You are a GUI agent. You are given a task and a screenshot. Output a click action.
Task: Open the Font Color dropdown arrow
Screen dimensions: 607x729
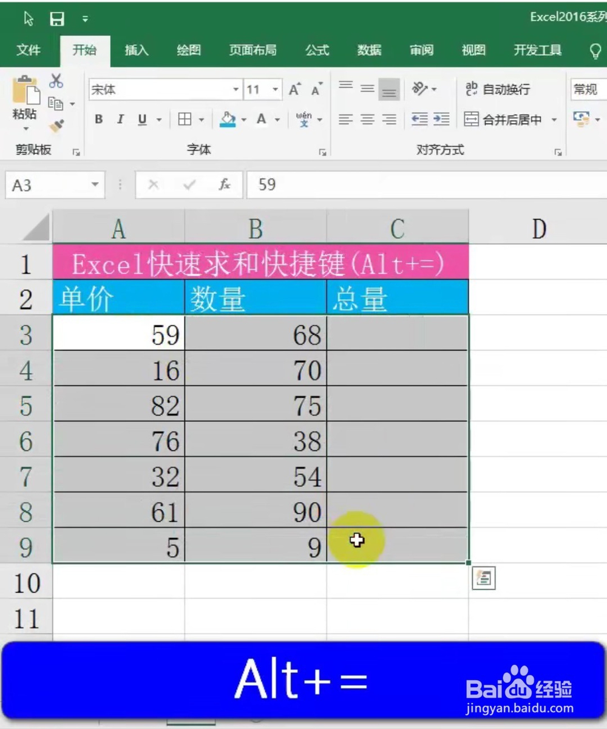tap(277, 120)
